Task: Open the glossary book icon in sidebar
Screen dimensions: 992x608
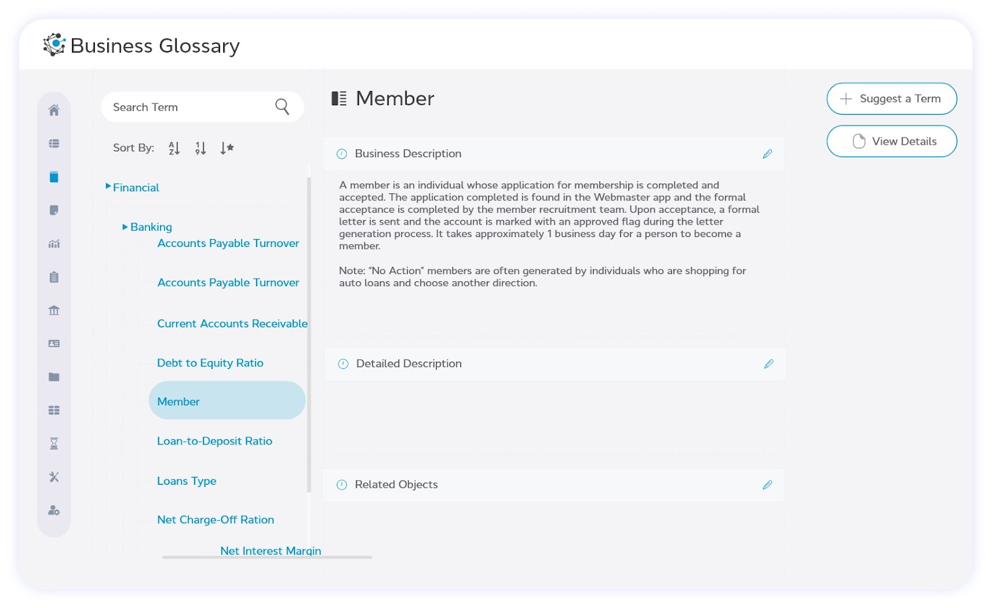Action: coord(54,177)
